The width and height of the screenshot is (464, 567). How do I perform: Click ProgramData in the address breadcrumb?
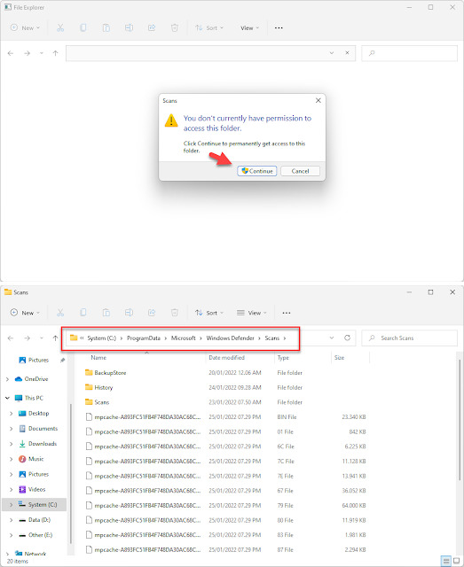(144, 338)
